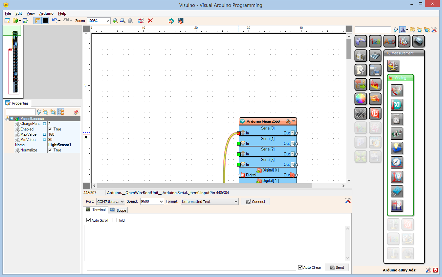Image resolution: width=442 pixels, height=277 pixels.
Task: Click the canvas horizontal scrollbar thumb
Action: tap(204, 186)
